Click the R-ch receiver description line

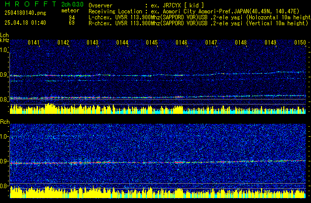[198, 23]
